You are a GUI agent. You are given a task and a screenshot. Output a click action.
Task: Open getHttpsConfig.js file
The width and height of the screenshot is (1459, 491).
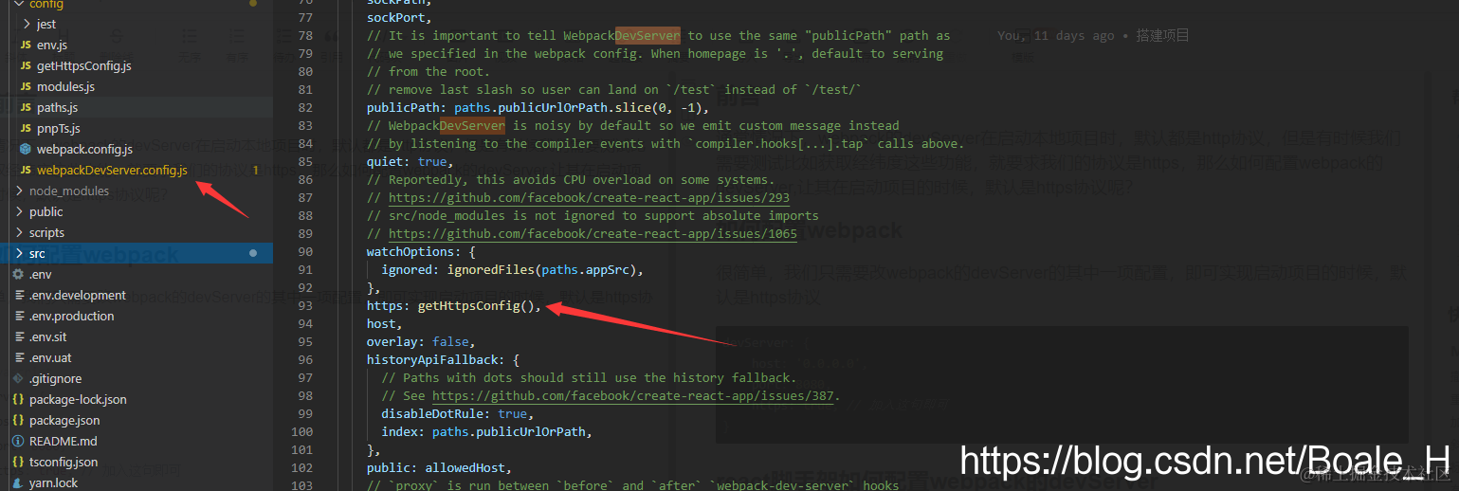point(83,65)
